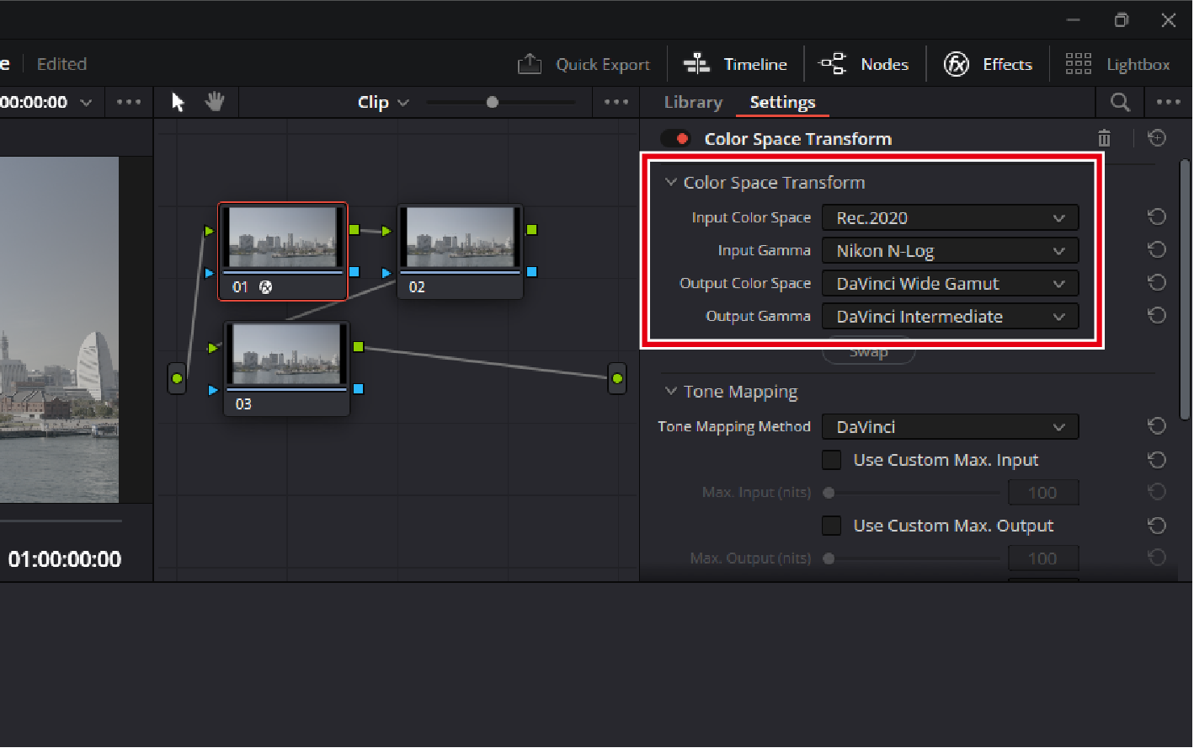Open the node graph options menu
Screen dimensions: 1194x748
click(616, 102)
